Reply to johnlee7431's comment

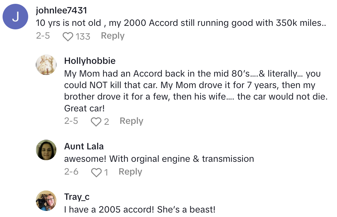point(113,36)
